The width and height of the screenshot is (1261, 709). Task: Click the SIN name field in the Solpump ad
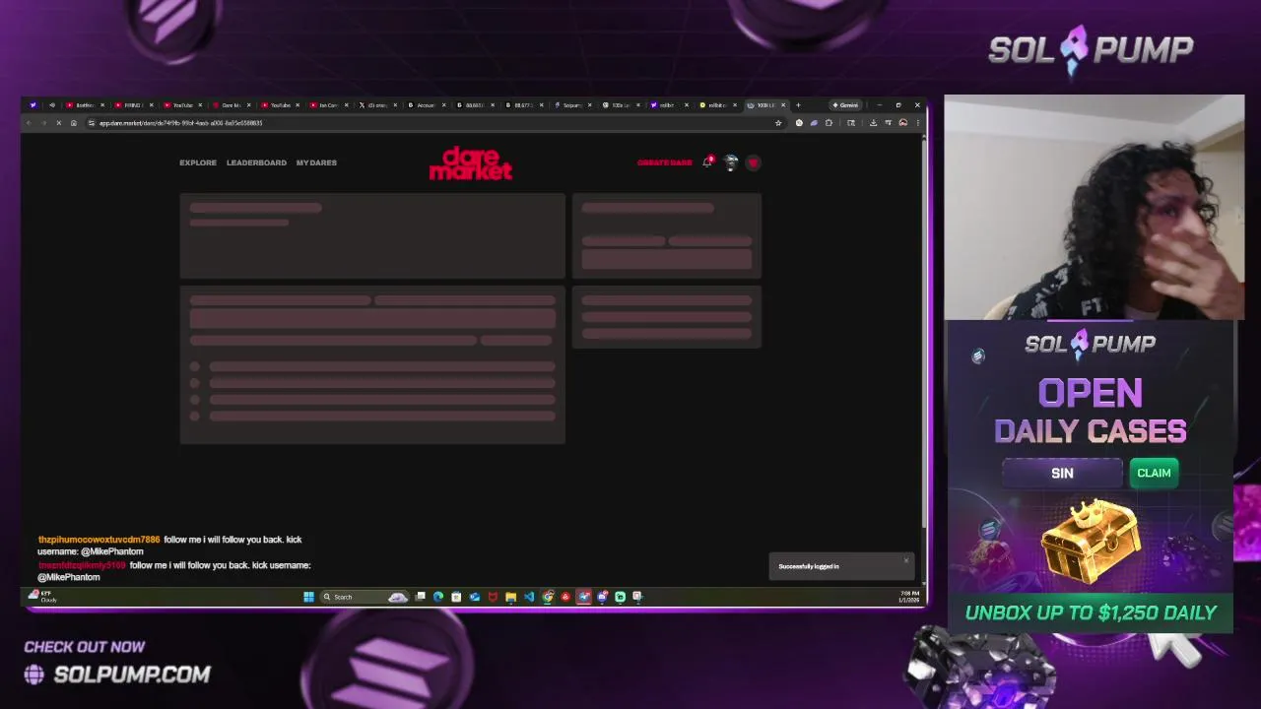[x=1062, y=473]
